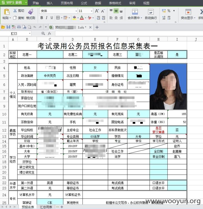The image size is (203, 209).
Task: Click the fill color bucket icon
Action: 74,18
